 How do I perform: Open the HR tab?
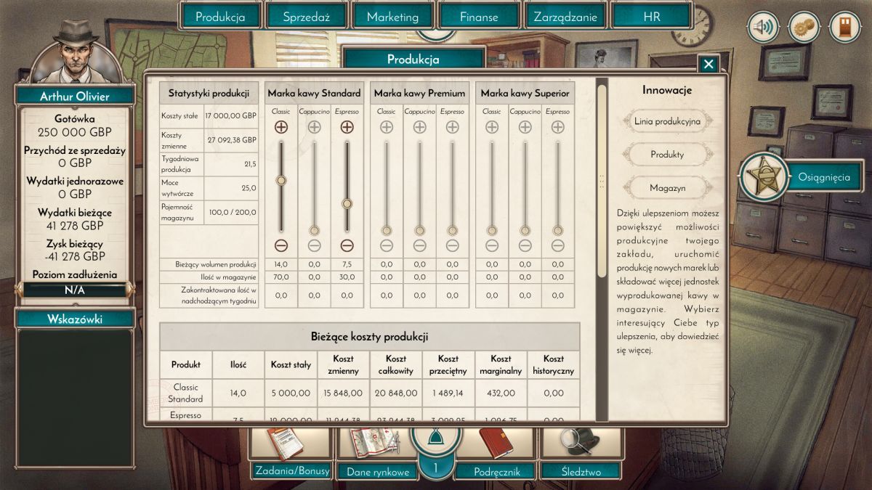click(651, 17)
